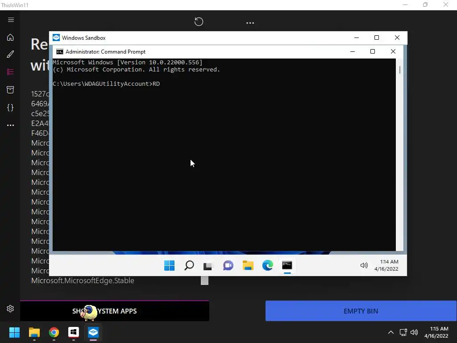Click the SHOW SYSTEM APPS button
The width and height of the screenshot is (457, 343).
point(115,311)
